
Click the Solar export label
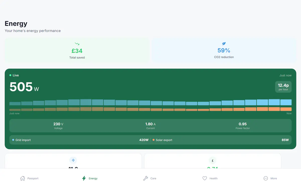[164, 140]
